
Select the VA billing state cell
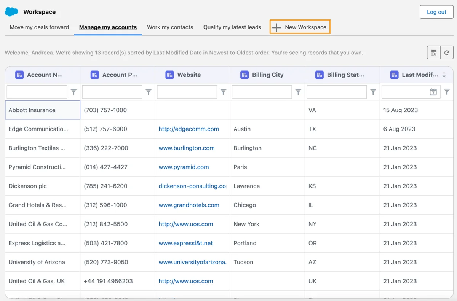coord(342,110)
